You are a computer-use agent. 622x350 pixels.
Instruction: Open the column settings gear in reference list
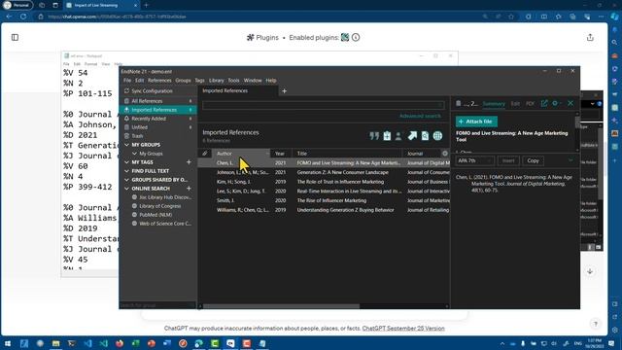pos(445,154)
